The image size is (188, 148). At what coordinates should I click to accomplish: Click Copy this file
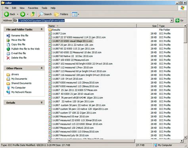(18, 44)
